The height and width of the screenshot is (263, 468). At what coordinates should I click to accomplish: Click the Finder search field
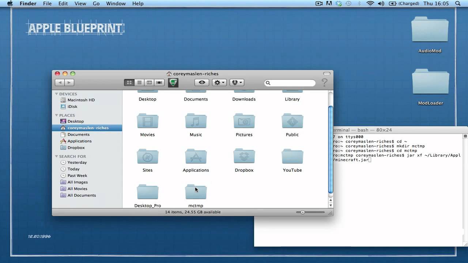click(x=290, y=83)
